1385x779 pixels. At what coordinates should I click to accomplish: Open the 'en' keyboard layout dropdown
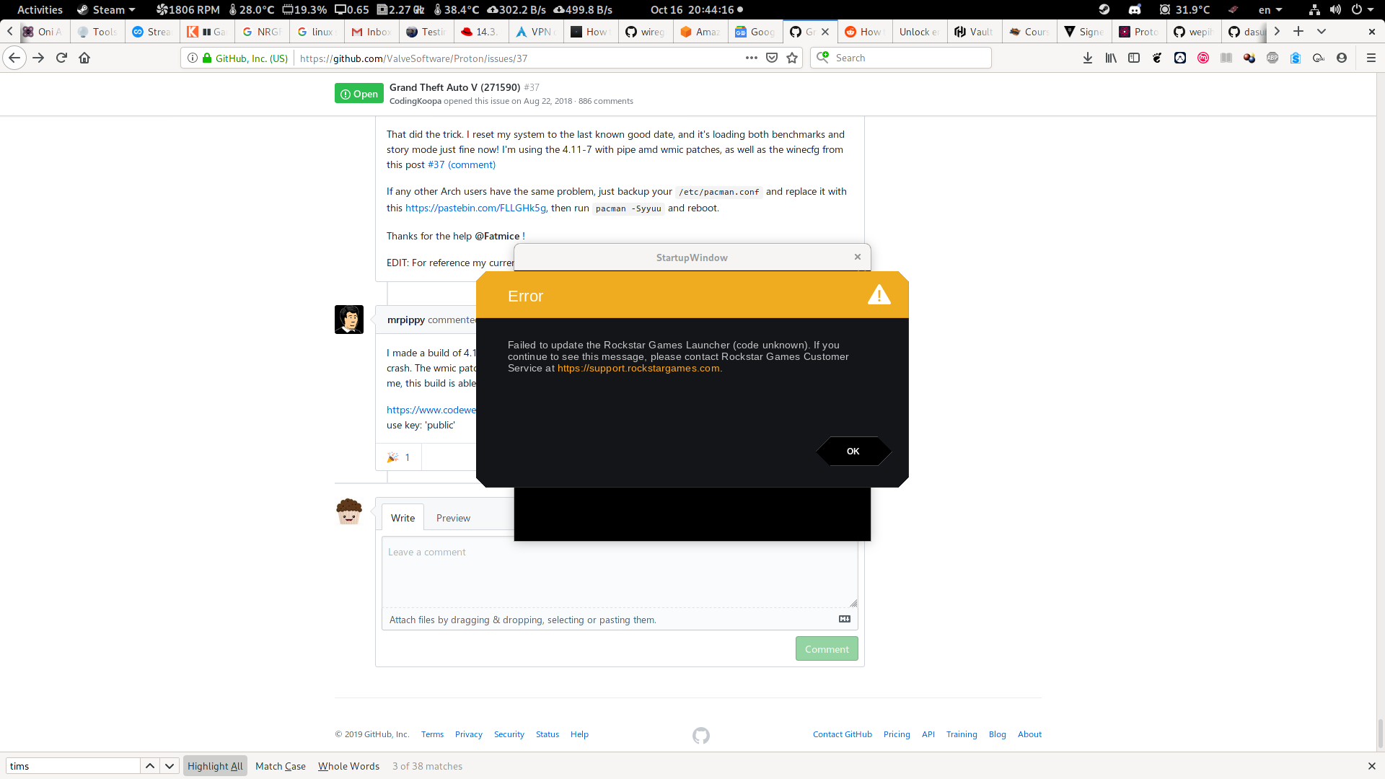(x=1270, y=9)
